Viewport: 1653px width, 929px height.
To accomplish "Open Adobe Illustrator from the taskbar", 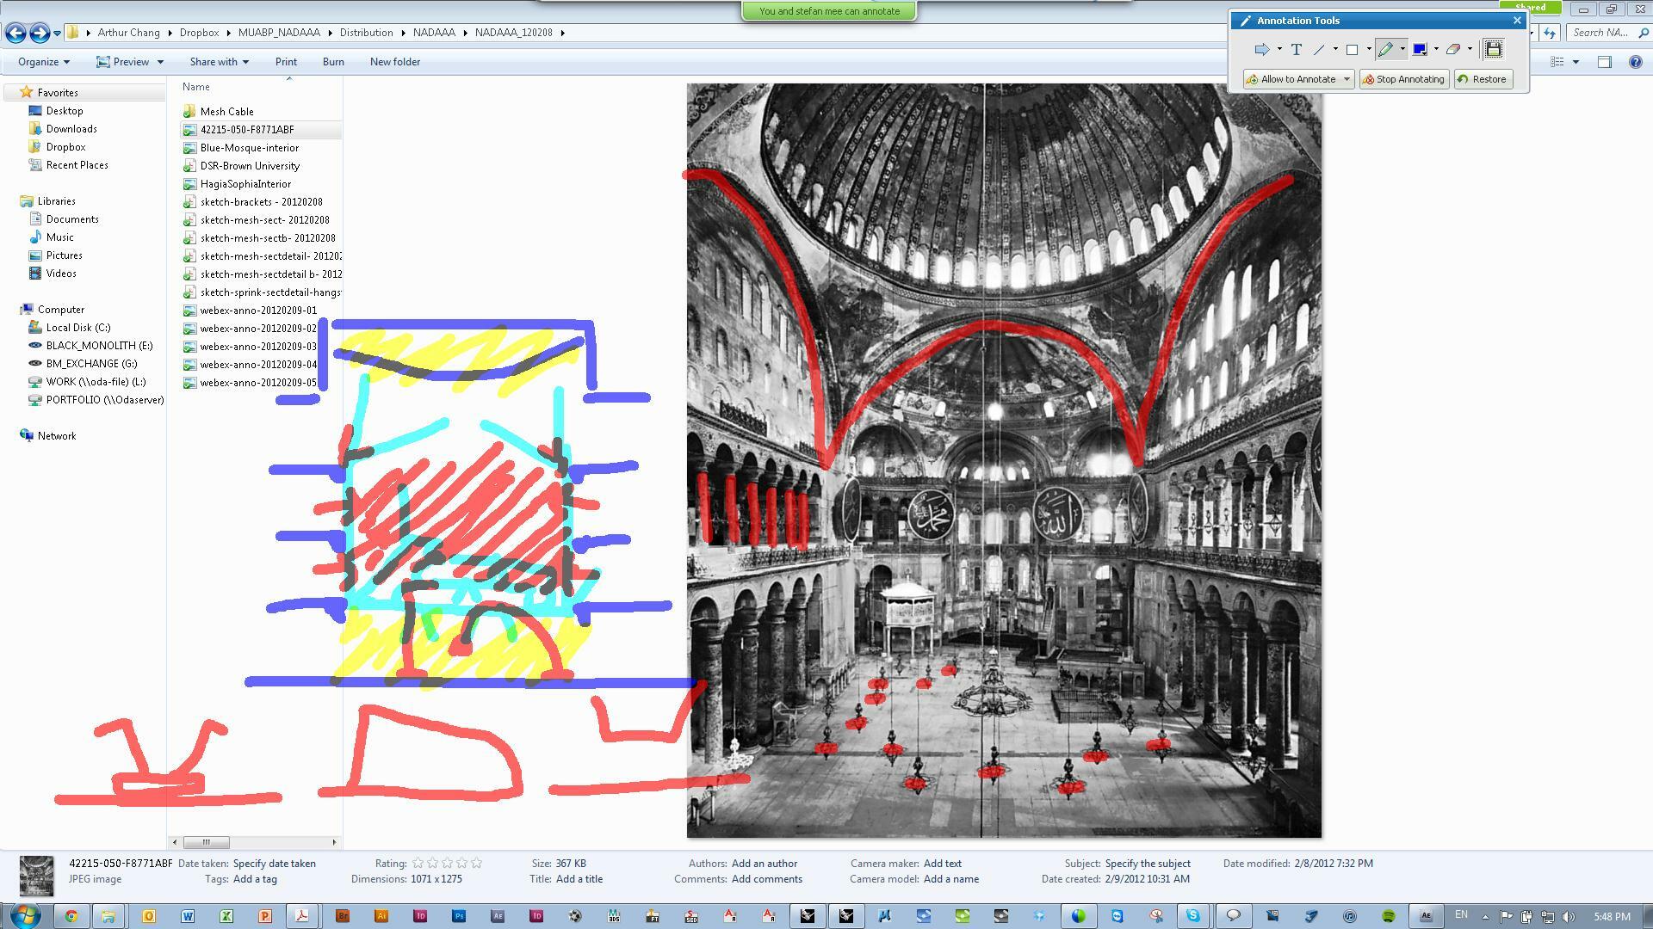I will [x=381, y=916].
